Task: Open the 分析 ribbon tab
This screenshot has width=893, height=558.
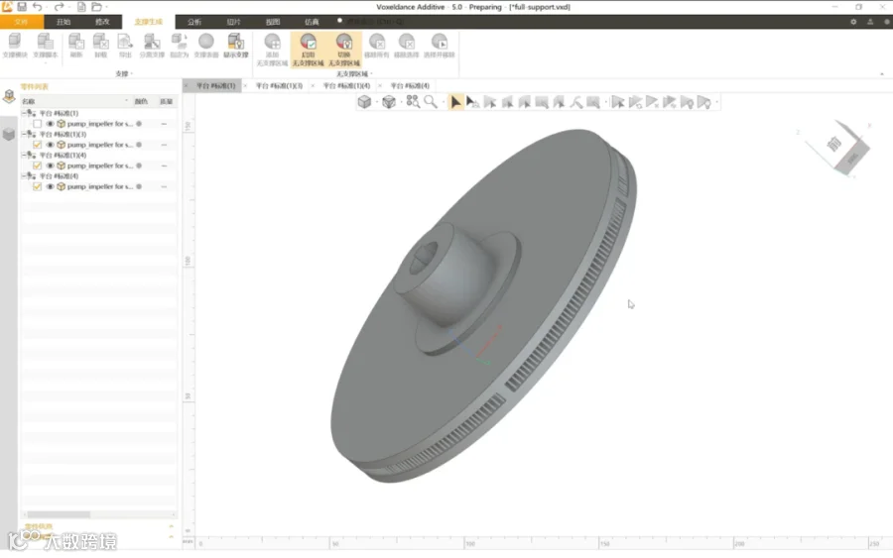Action: tap(194, 22)
